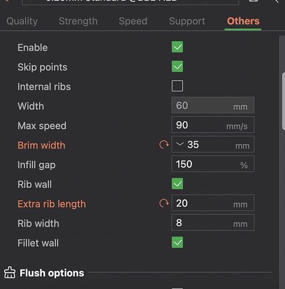This screenshot has height=289, width=285.
Task: Reset Extra rib length to default
Action: point(164,203)
